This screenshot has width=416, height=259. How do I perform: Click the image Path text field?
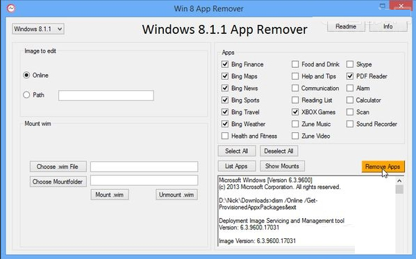point(106,96)
